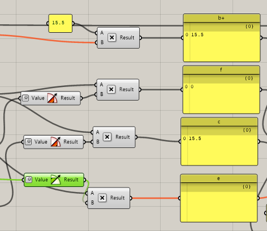The height and width of the screenshot is (231, 267).
Task: Click the multiply icon feeding panel e
Action: [102, 198]
